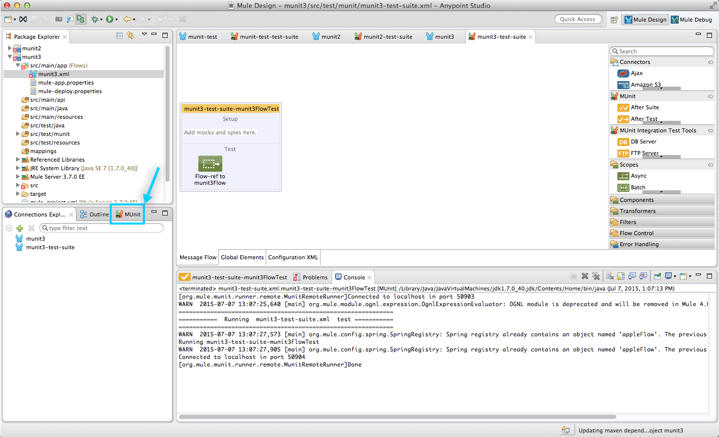Click the Quick Access button
This screenshot has height=437, width=719.
click(x=578, y=19)
